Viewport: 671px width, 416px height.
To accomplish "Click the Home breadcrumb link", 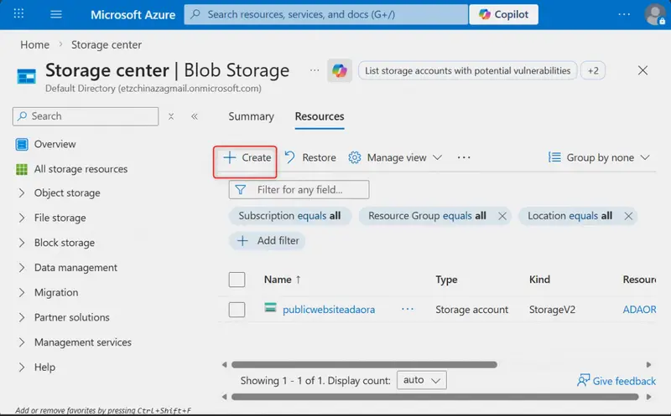I will [x=34, y=45].
